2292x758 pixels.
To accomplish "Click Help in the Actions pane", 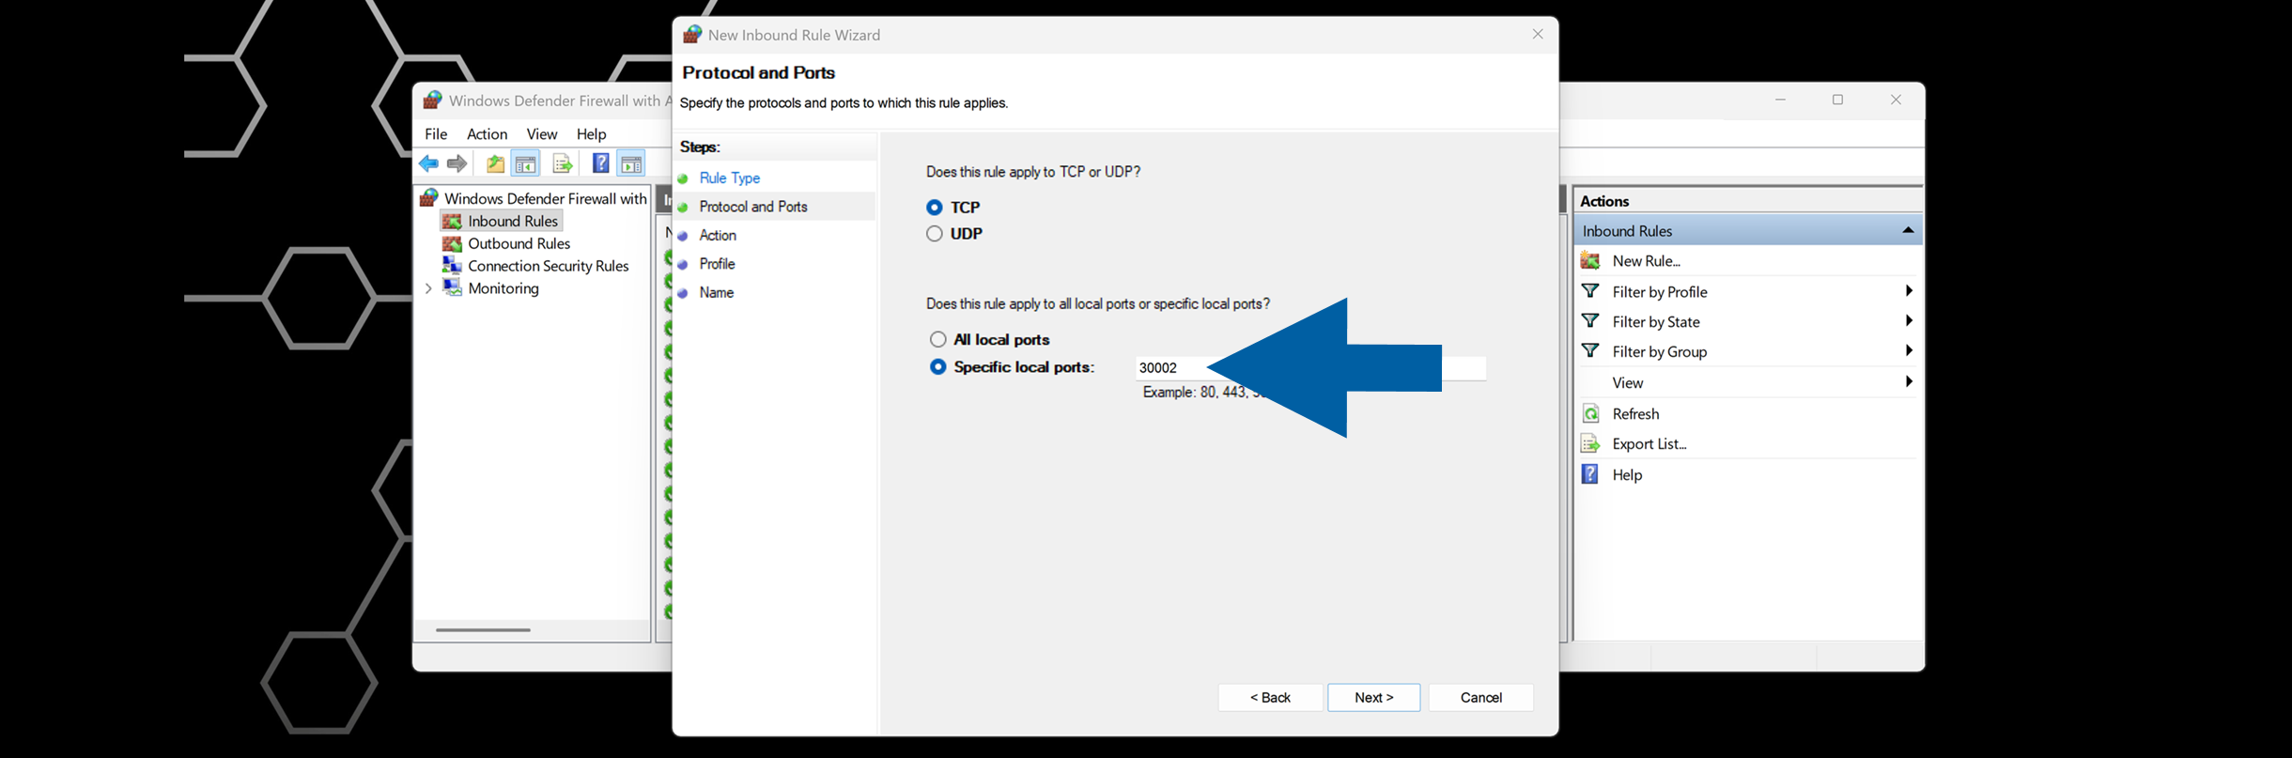I will [x=1627, y=475].
